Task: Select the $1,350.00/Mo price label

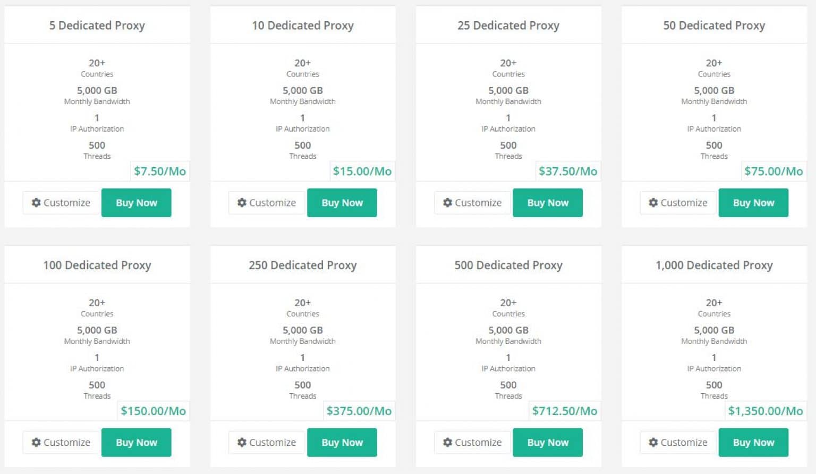Action: [766, 410]
